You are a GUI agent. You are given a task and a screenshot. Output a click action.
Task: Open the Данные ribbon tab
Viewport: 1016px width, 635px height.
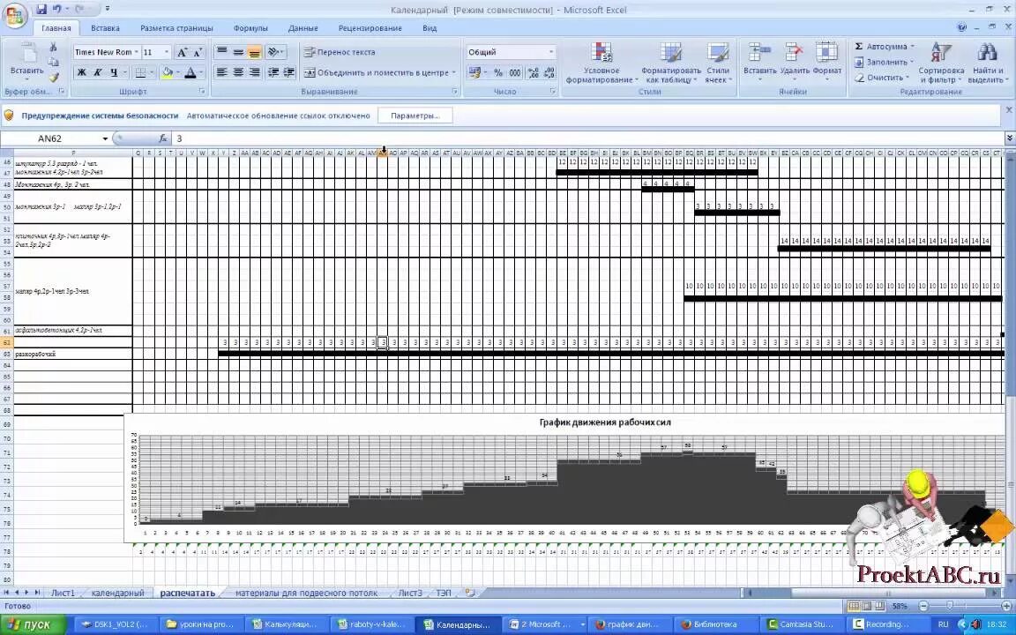click(303, 28)
